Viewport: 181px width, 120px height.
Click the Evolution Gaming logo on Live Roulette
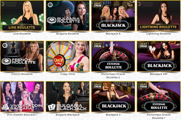[x=9, y=4]
